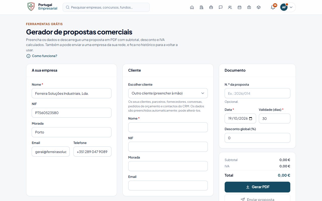The width and height of the screenshot is (322, 201).
Task: Click the client NIF input field
Action: click(168, 147)
